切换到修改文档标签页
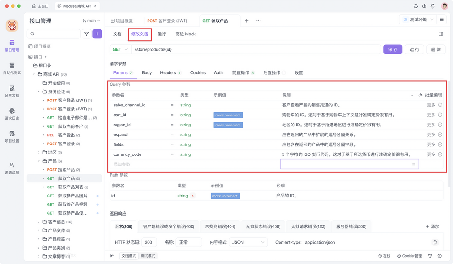Screen dimensions: 453x264 (140, 34)
